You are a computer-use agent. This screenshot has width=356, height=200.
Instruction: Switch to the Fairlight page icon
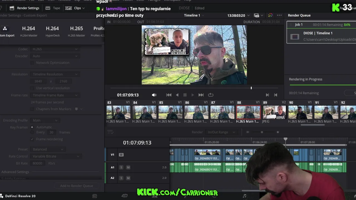pyautogui.click(x=244, y=196)
